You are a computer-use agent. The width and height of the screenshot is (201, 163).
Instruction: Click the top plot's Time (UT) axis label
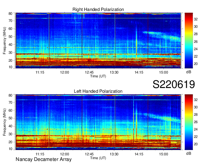point(98,76)
